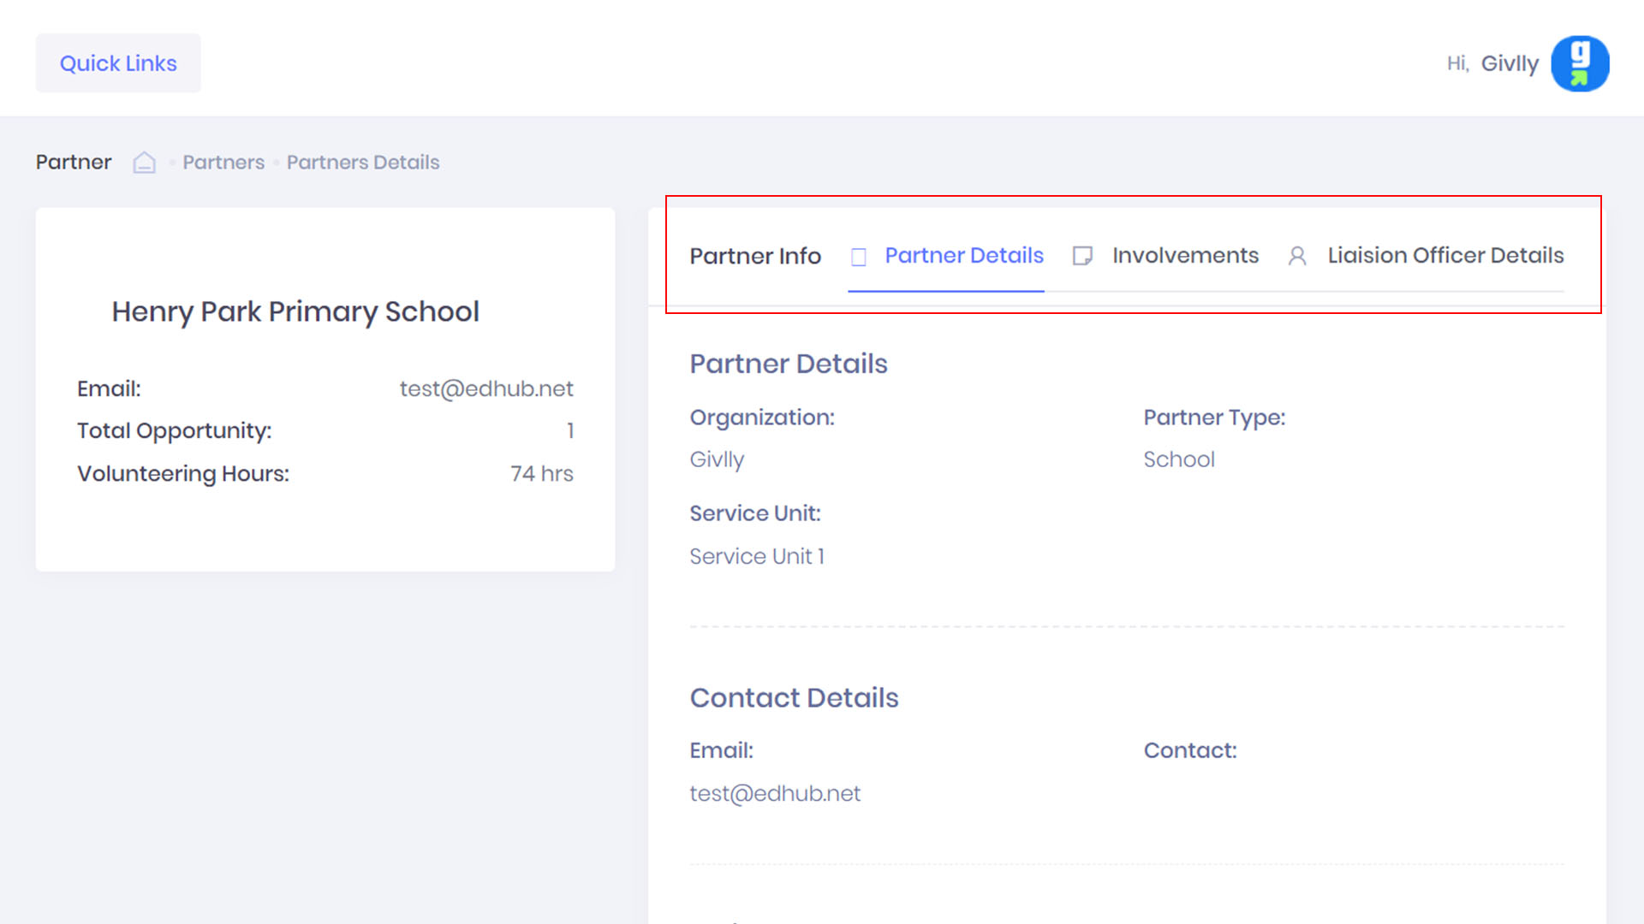The width and height of the screenshot is (1644, 924).
Task: Click Henry Park Primary School title
Action: 295,311
